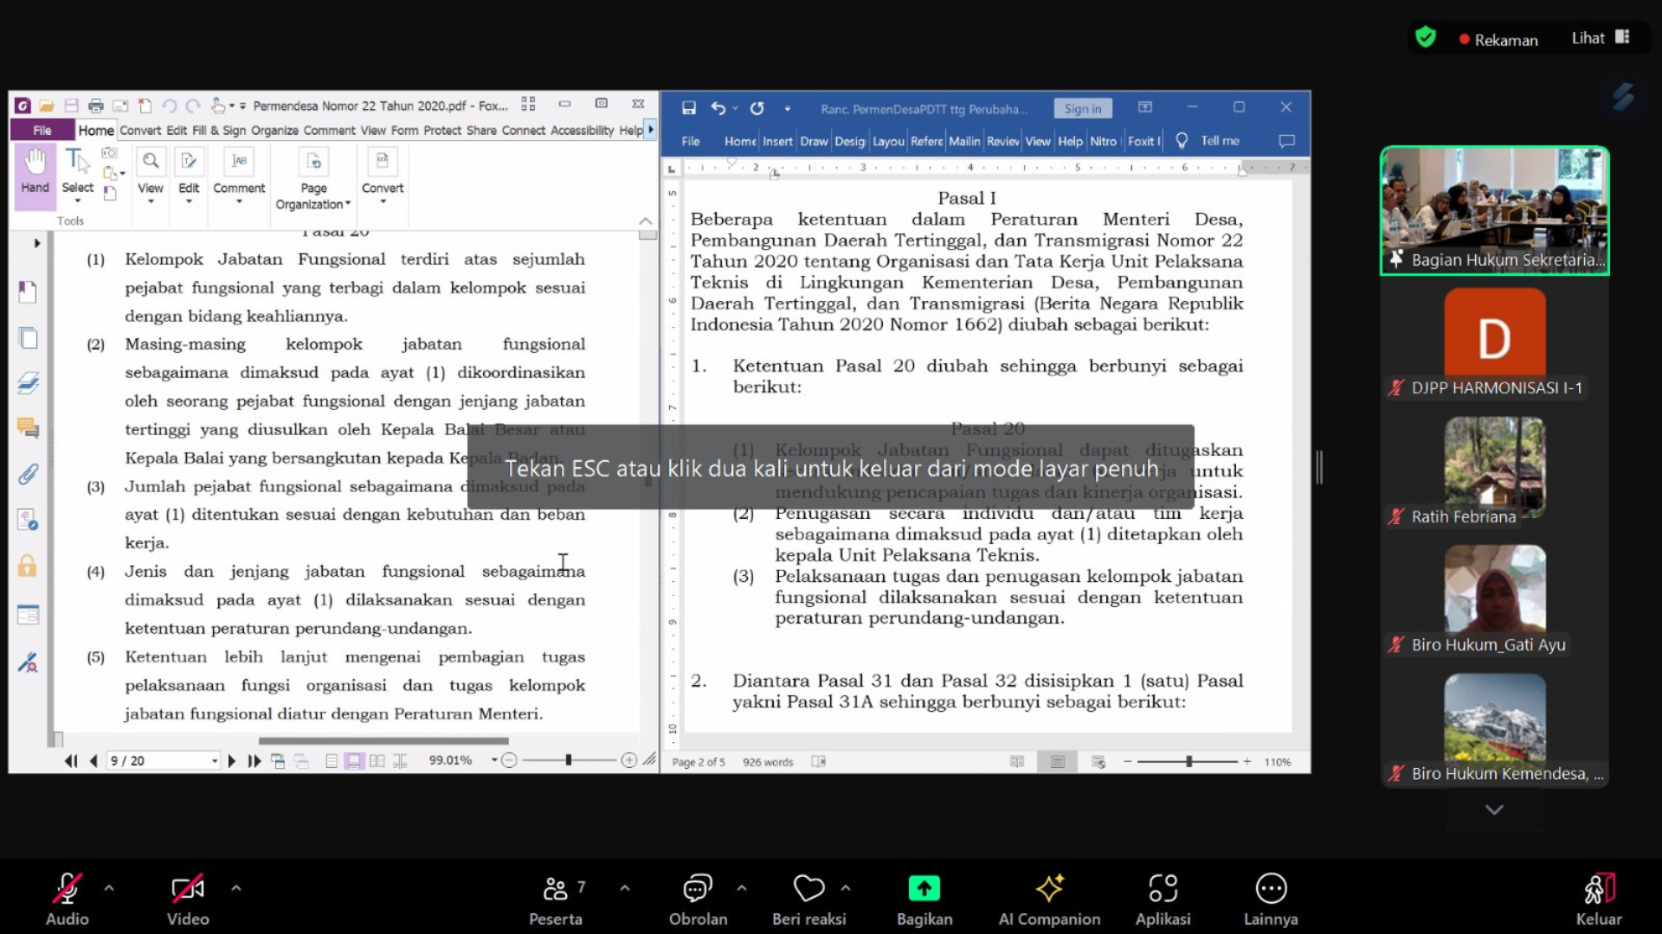This screenshot has height=934, width=1662.
Task: Open the security lock panel in Foxit
Action: click(x=28, y=566)
